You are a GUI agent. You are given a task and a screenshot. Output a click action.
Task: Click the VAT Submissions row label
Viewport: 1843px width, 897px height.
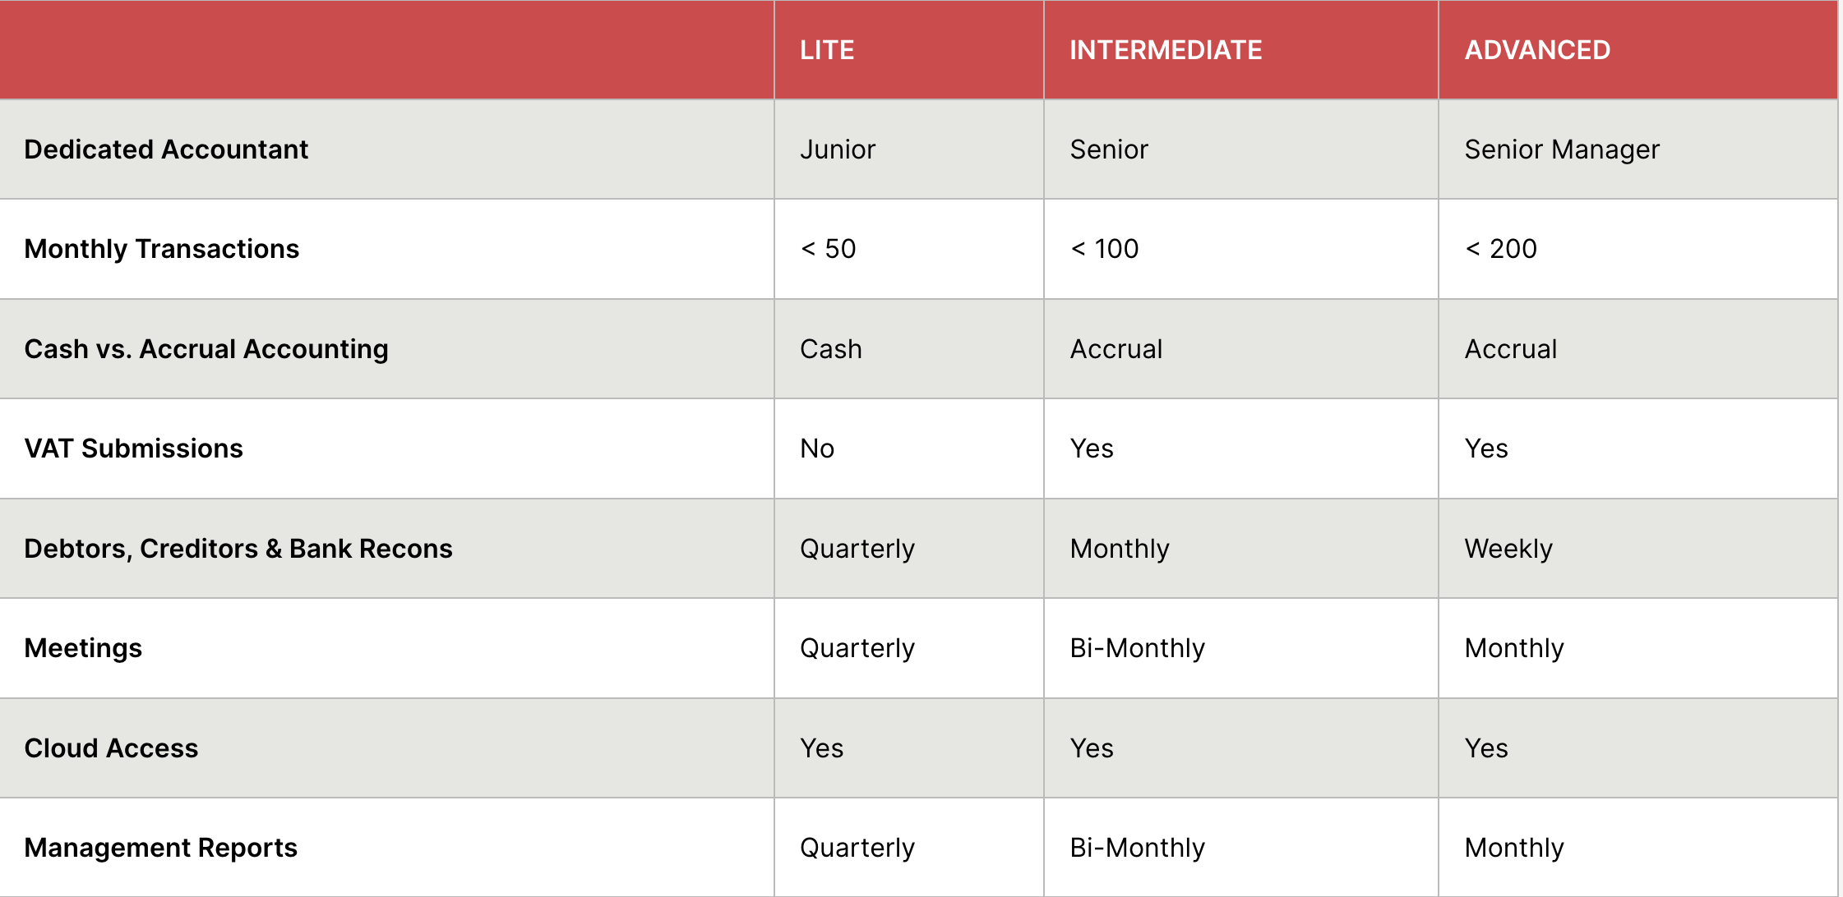[134, 448]
